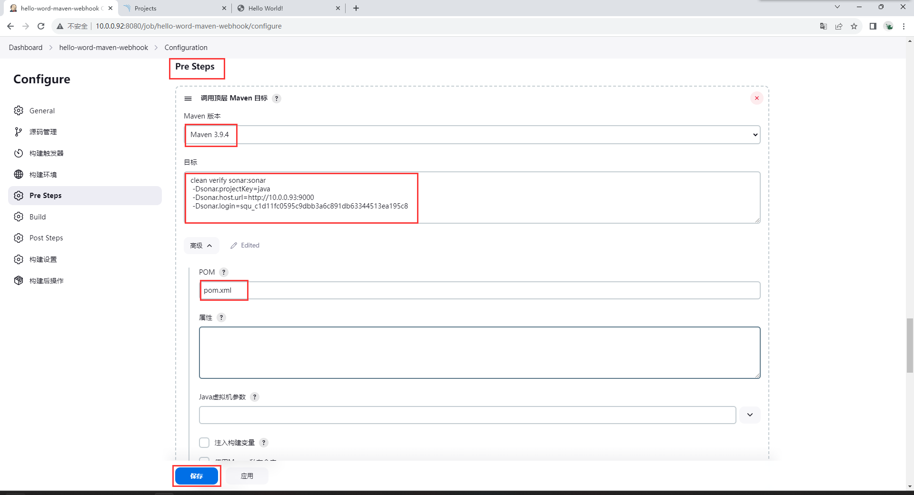Reload the Jenkins configure page
This screenshot has width=914, height=495.
pyautogui.click(x=41, y=26)
